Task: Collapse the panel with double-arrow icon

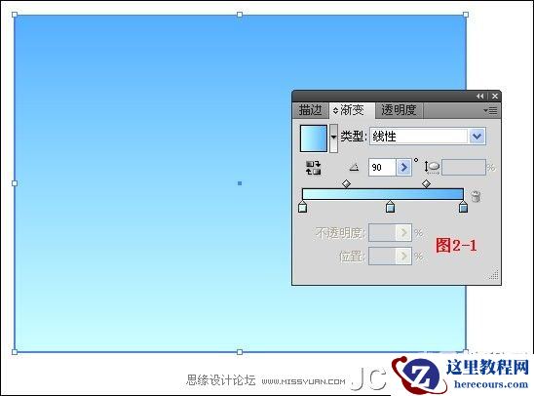Action: coord(480,97)
